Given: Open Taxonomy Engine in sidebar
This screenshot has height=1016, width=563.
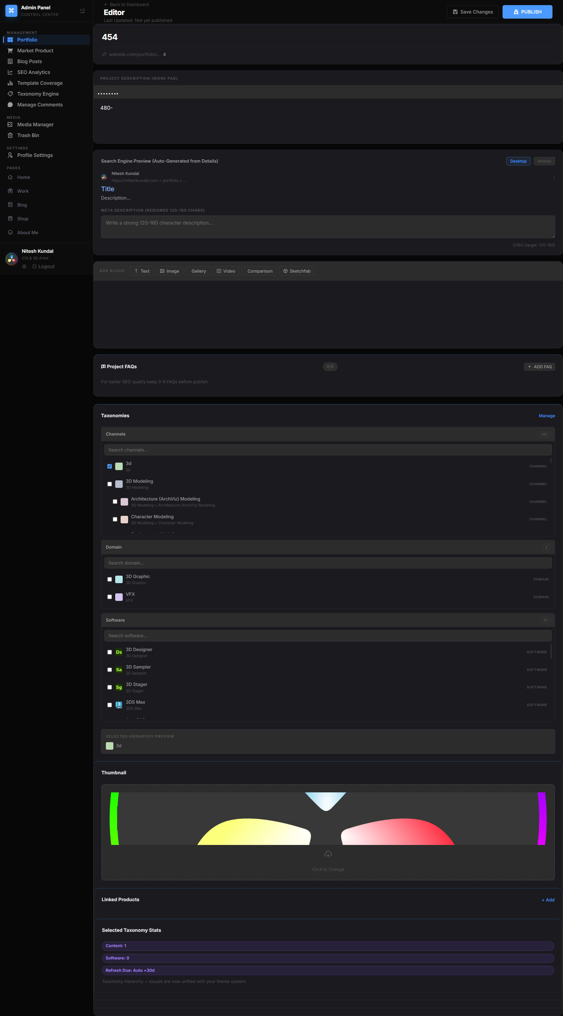Looking at the screenshot, I should point(38,94).
